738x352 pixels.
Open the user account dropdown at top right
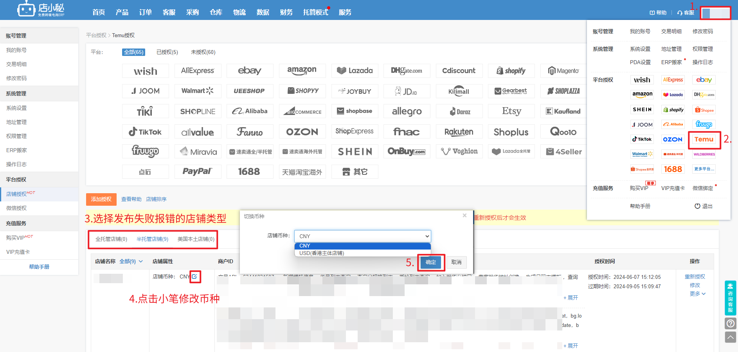pyautogui.click(x=715, y=13)
